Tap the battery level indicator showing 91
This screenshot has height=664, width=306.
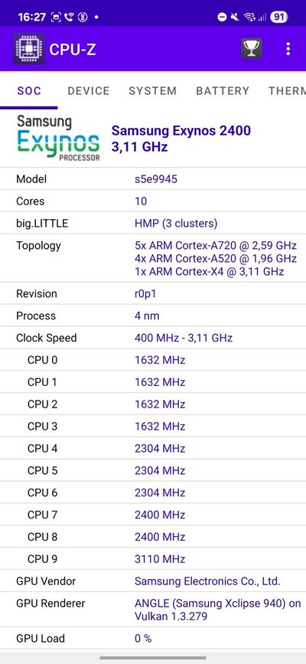click(279, 17)
